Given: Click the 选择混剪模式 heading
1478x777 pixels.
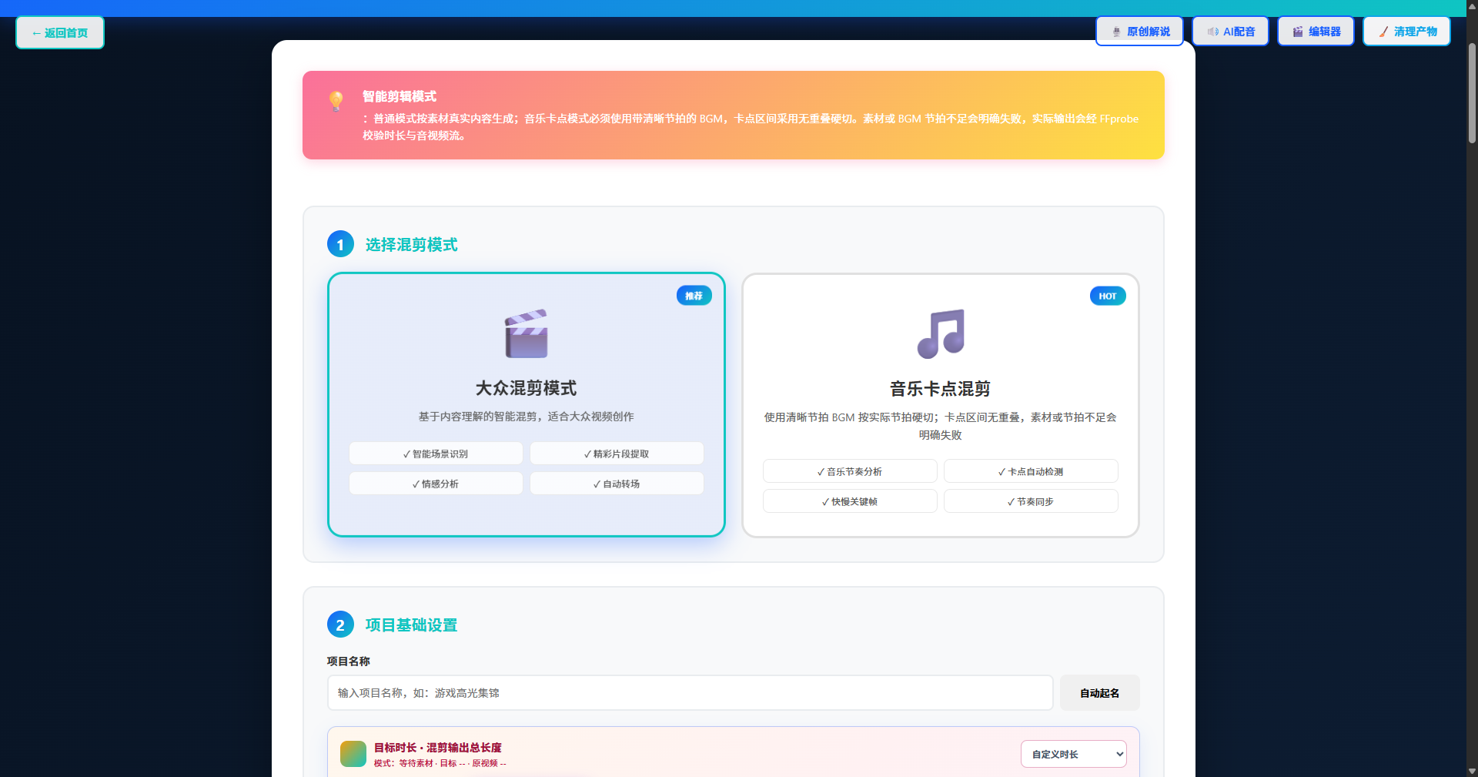Looking at the screenshot, I should pyautogui.click(x=411, y=245).
